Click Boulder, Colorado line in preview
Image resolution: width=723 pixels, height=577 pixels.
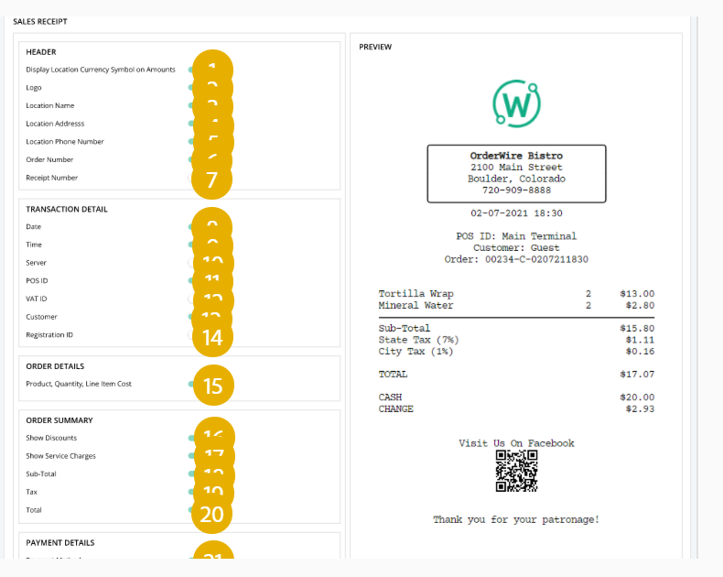coord(516,179)
